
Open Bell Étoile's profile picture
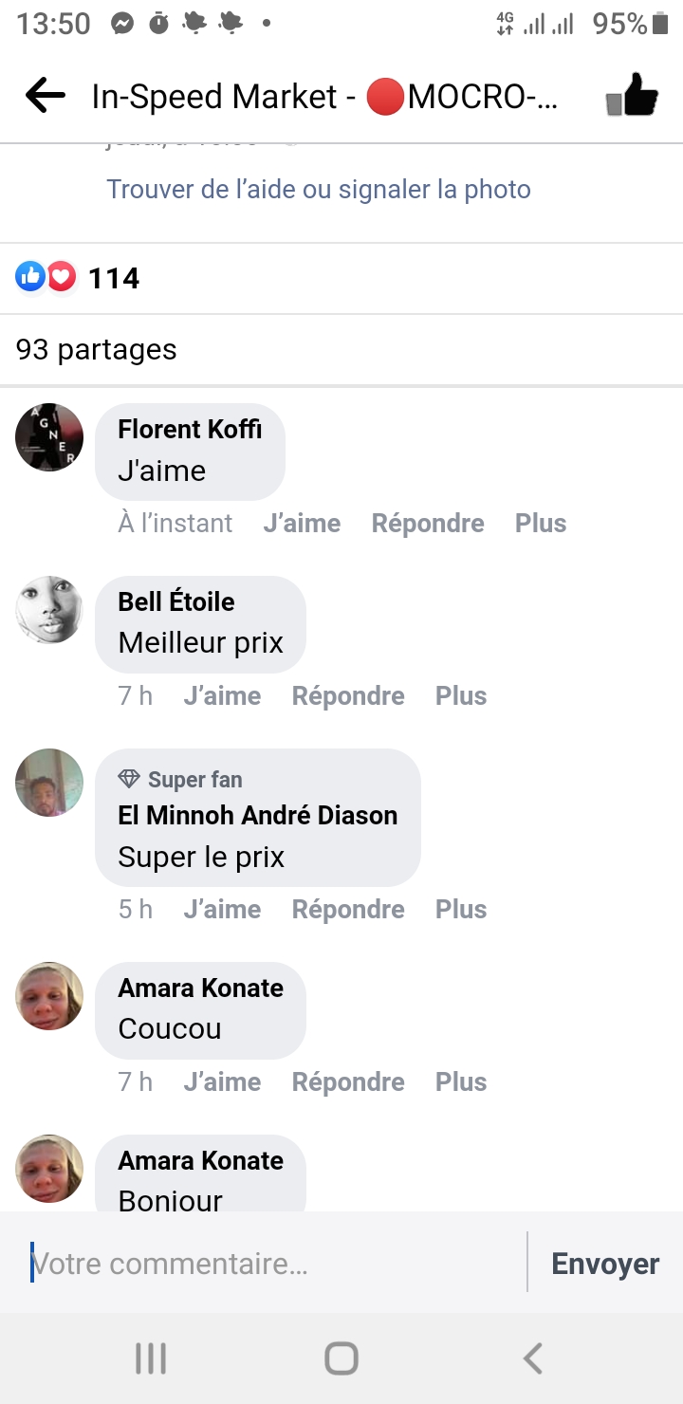(49, 610)
